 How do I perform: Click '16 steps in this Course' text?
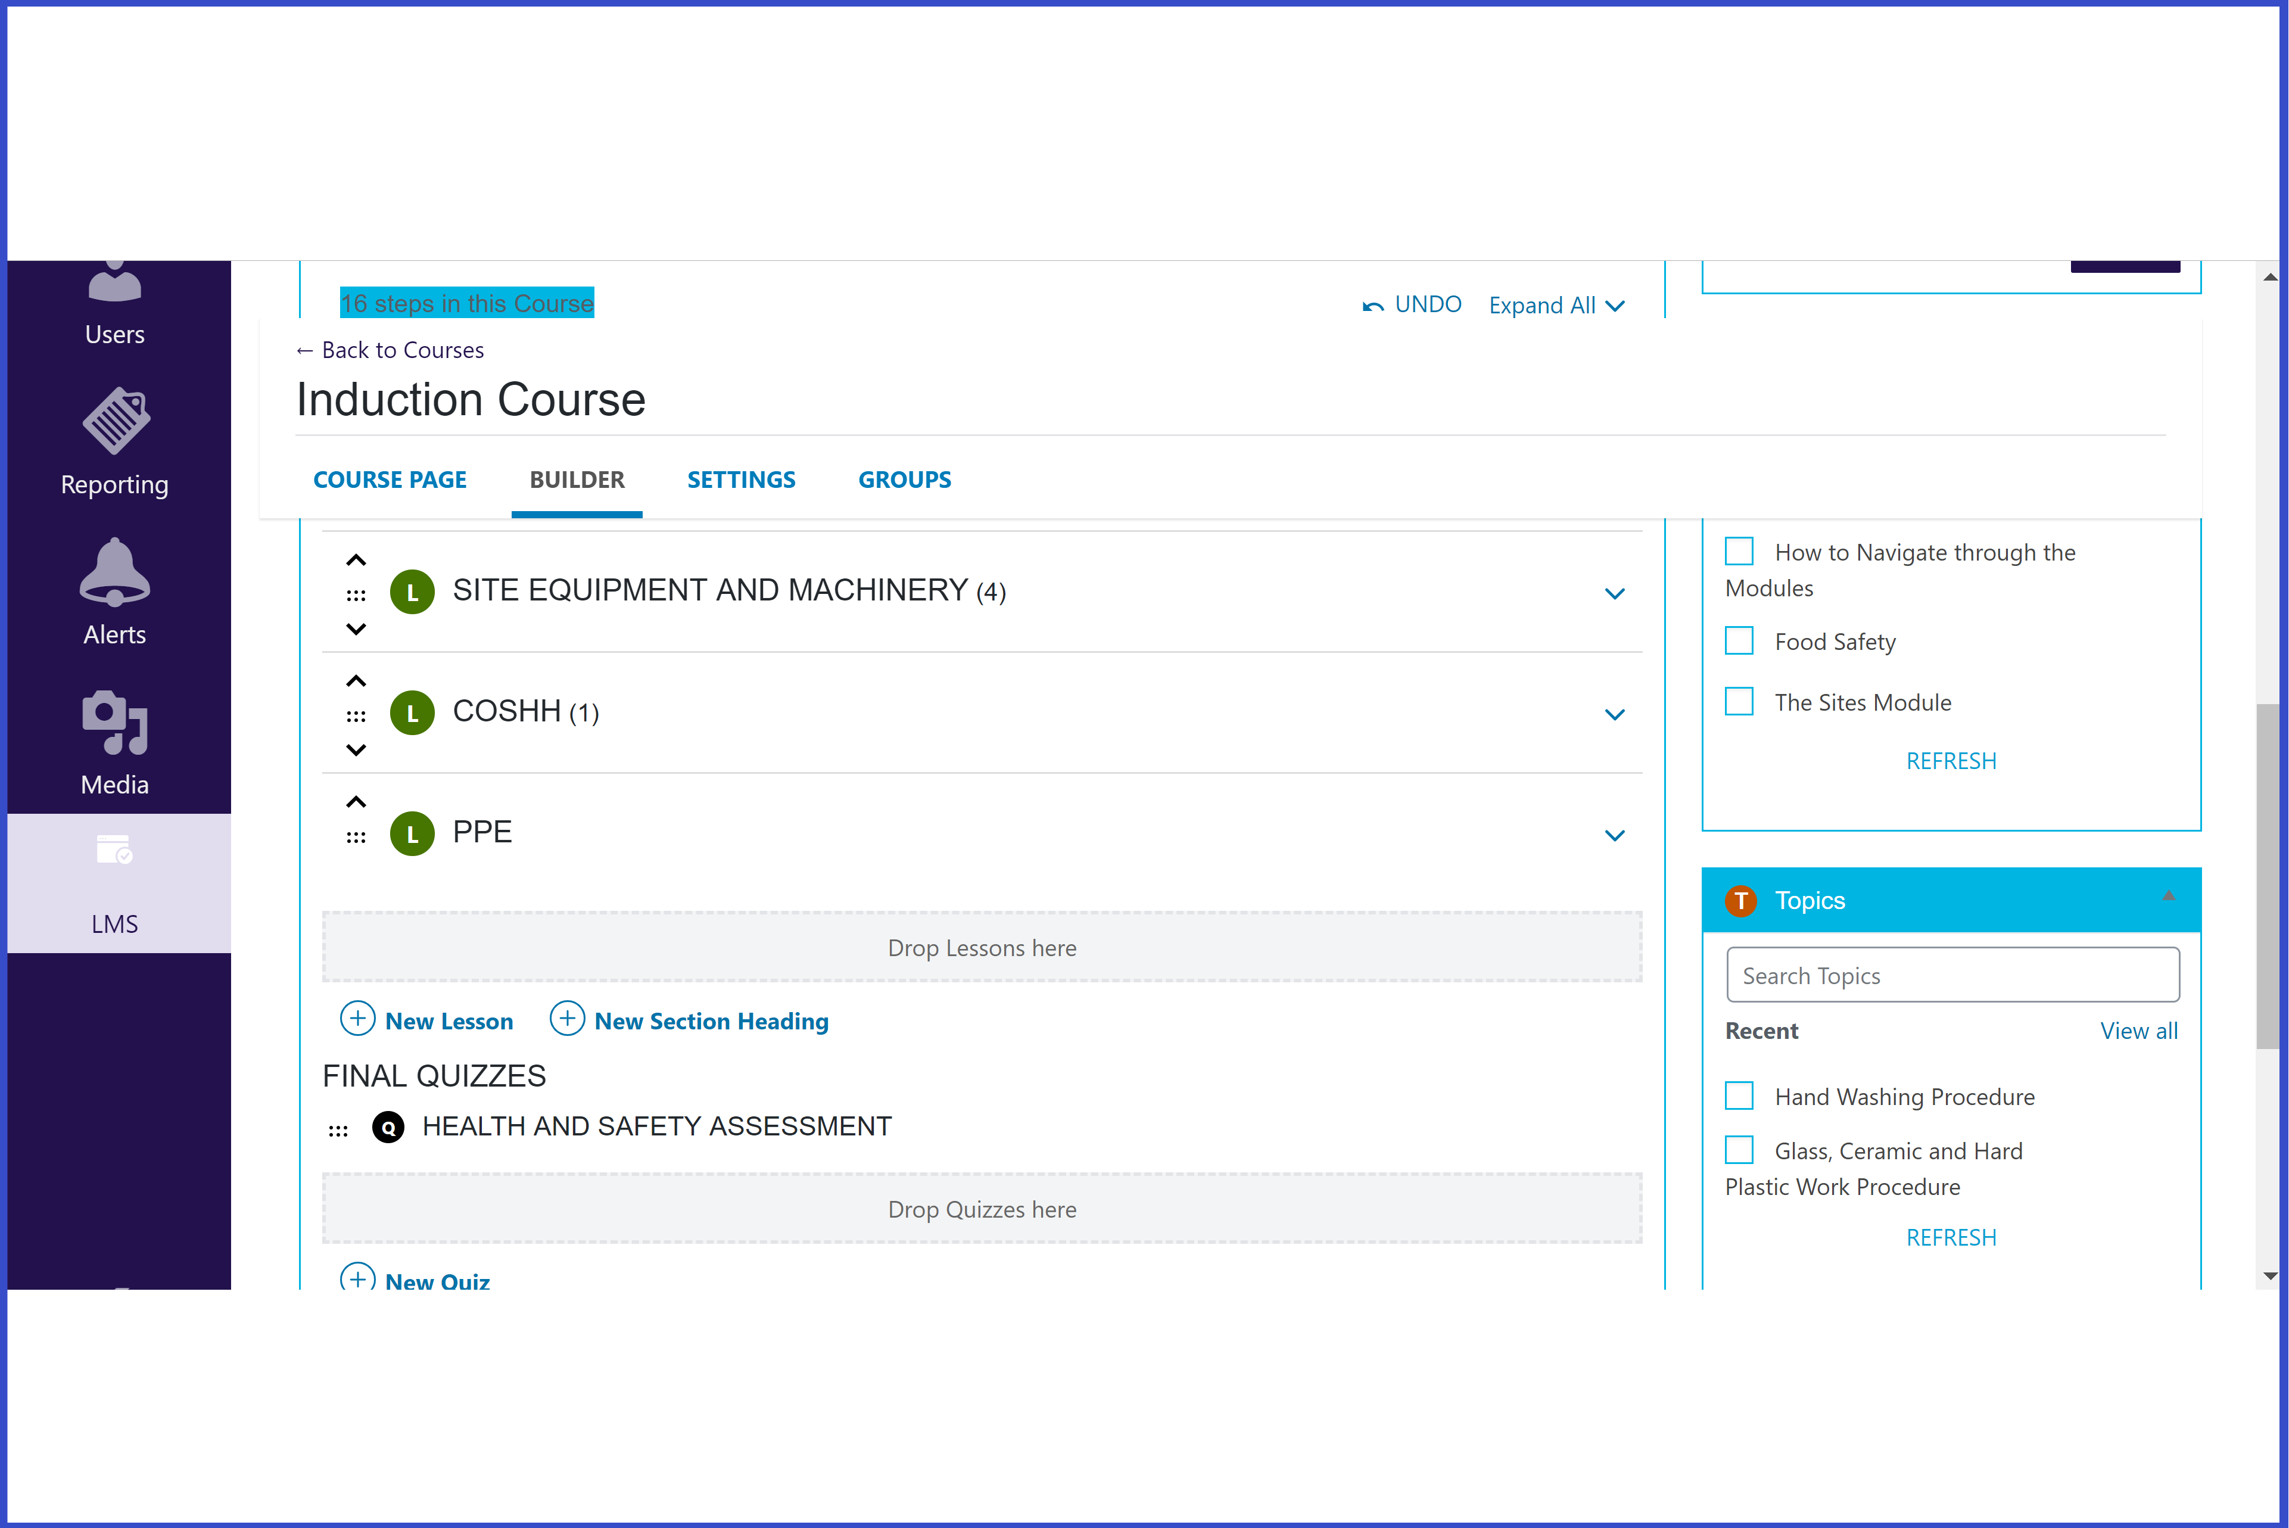(x=467, y=303)
